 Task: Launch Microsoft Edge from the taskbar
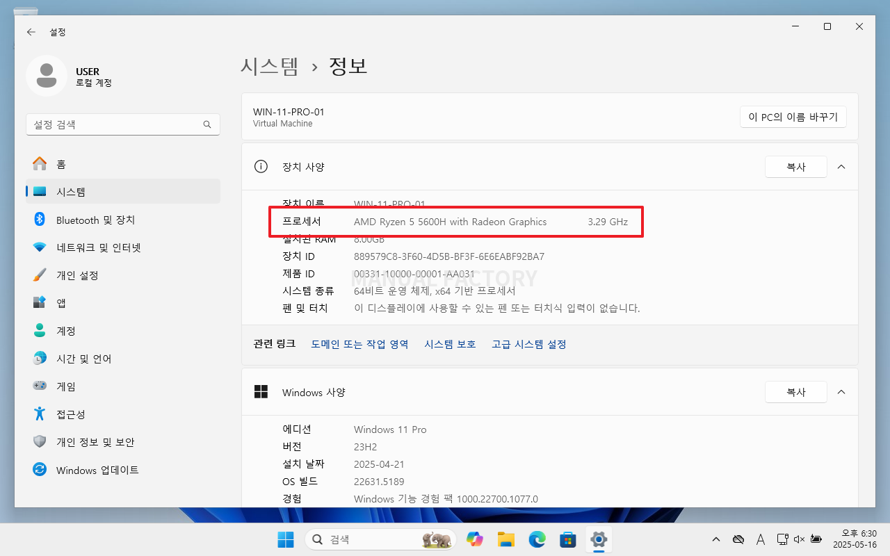(537, 539)
